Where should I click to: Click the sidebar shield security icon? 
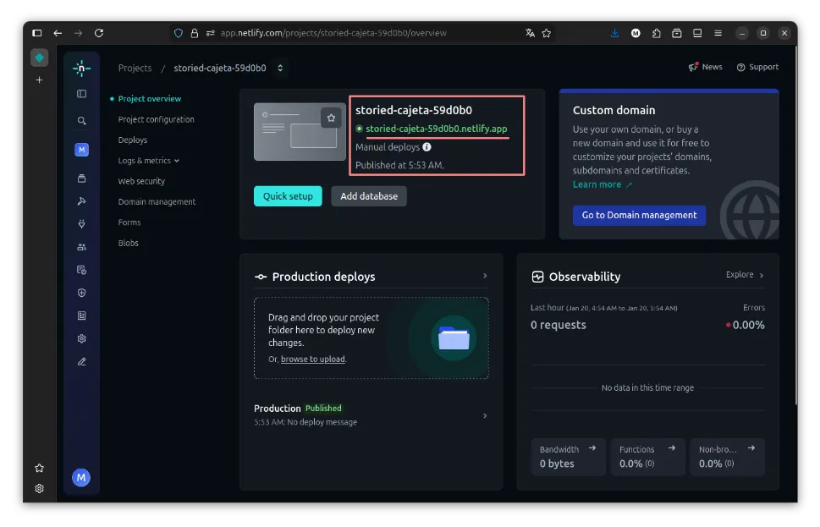81,293
